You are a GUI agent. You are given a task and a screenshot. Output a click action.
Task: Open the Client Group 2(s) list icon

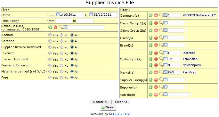[165, 30]
